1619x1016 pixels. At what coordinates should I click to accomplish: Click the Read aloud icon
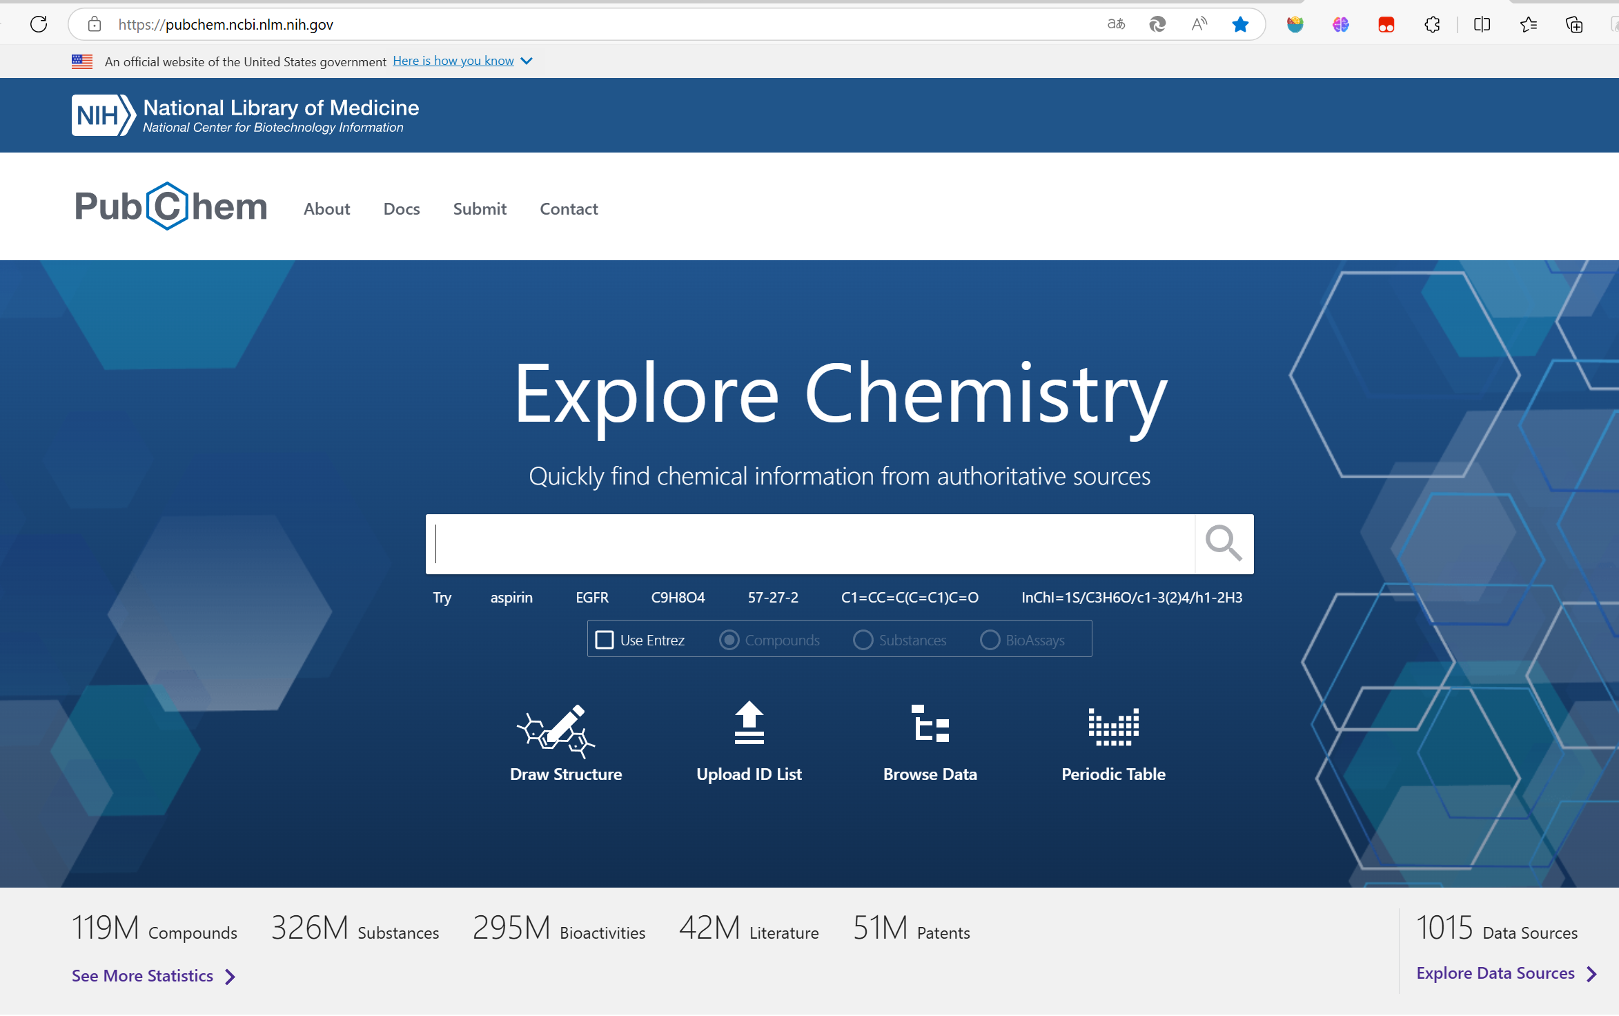(x=1199, y=24)
